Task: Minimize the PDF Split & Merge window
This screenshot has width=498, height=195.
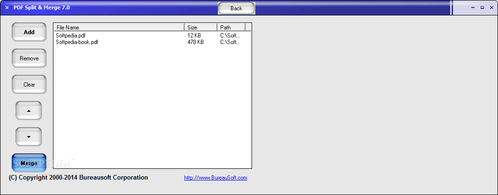Action: (473, 7)
